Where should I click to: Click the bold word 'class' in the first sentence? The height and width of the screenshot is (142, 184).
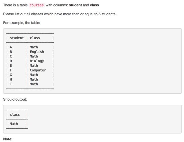tap(94, 5)
